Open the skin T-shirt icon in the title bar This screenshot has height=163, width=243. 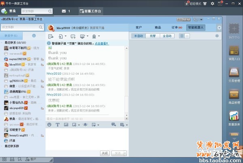[x=206, y=4]
